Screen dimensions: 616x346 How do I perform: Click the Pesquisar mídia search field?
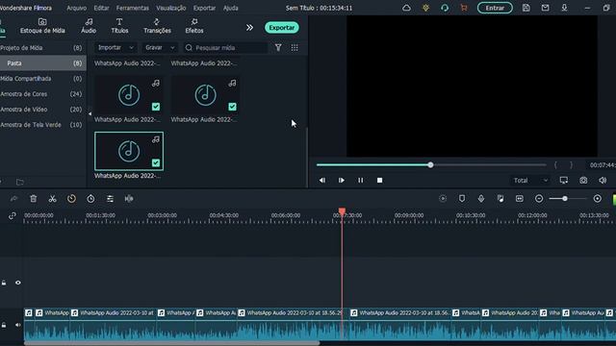pos(226,47)
